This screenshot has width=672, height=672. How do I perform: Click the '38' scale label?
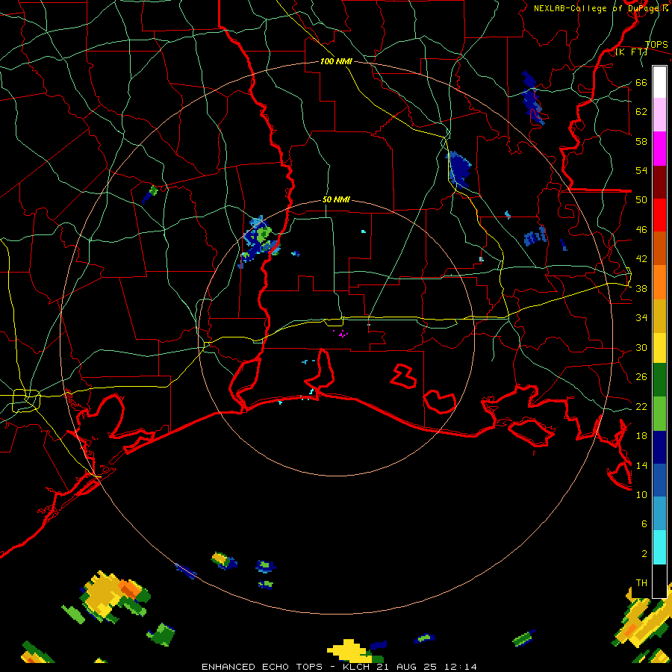pyautogui.click(x=641, y=288)
